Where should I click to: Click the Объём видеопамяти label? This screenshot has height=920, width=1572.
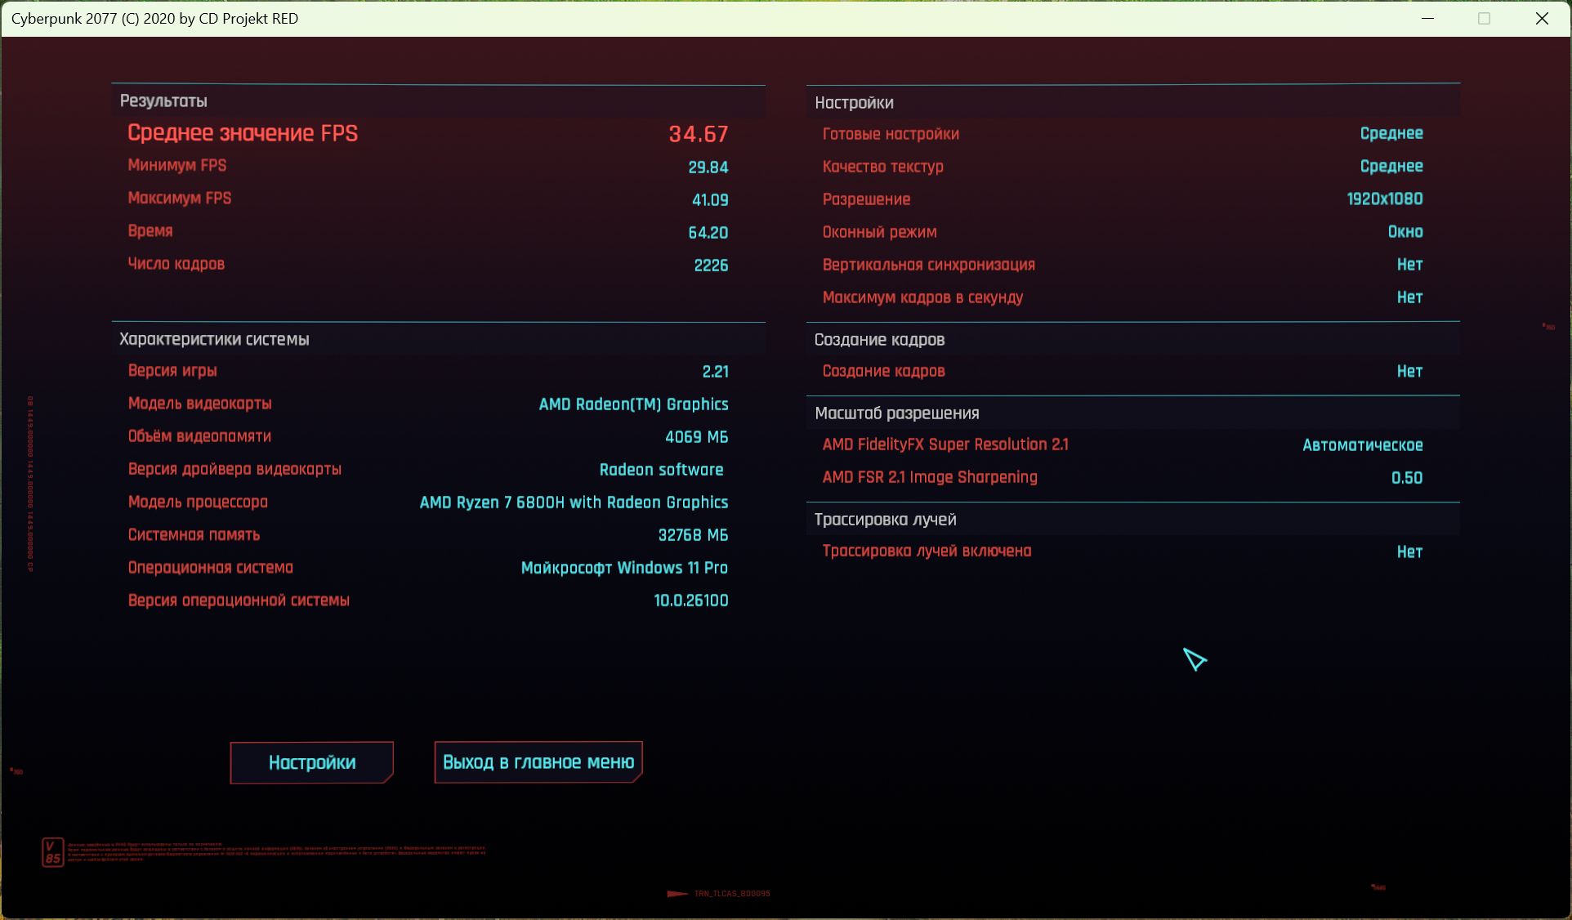199,436
